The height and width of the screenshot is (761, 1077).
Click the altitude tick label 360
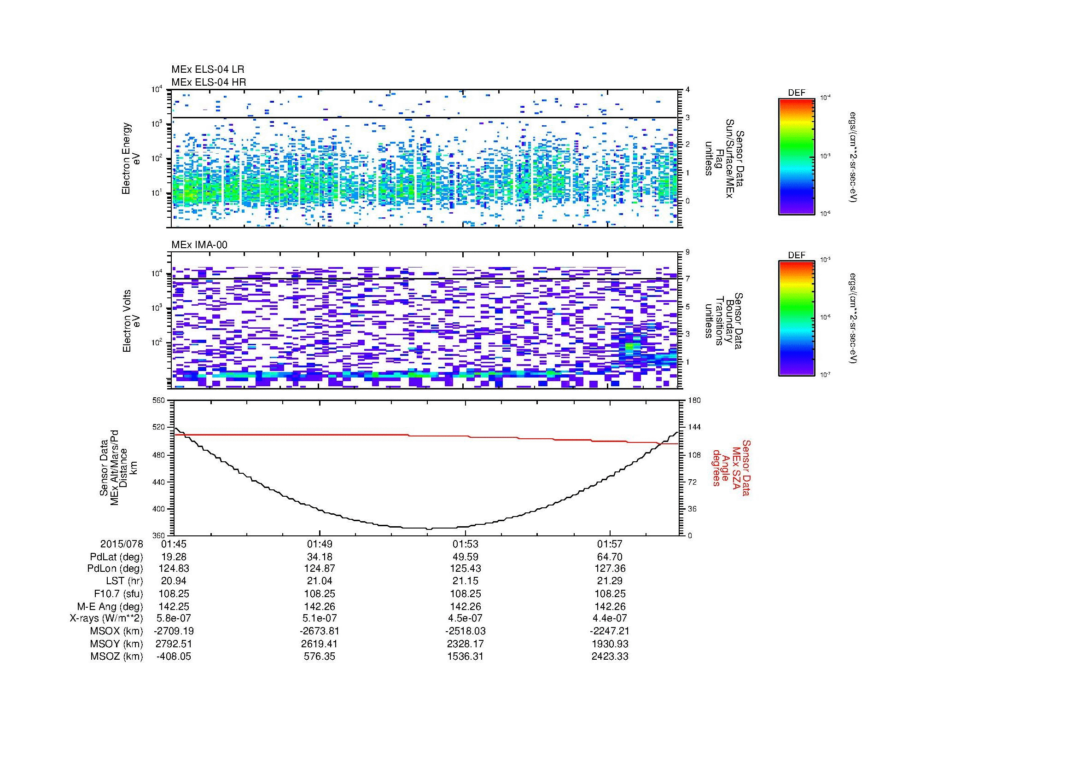pos(158,535)
